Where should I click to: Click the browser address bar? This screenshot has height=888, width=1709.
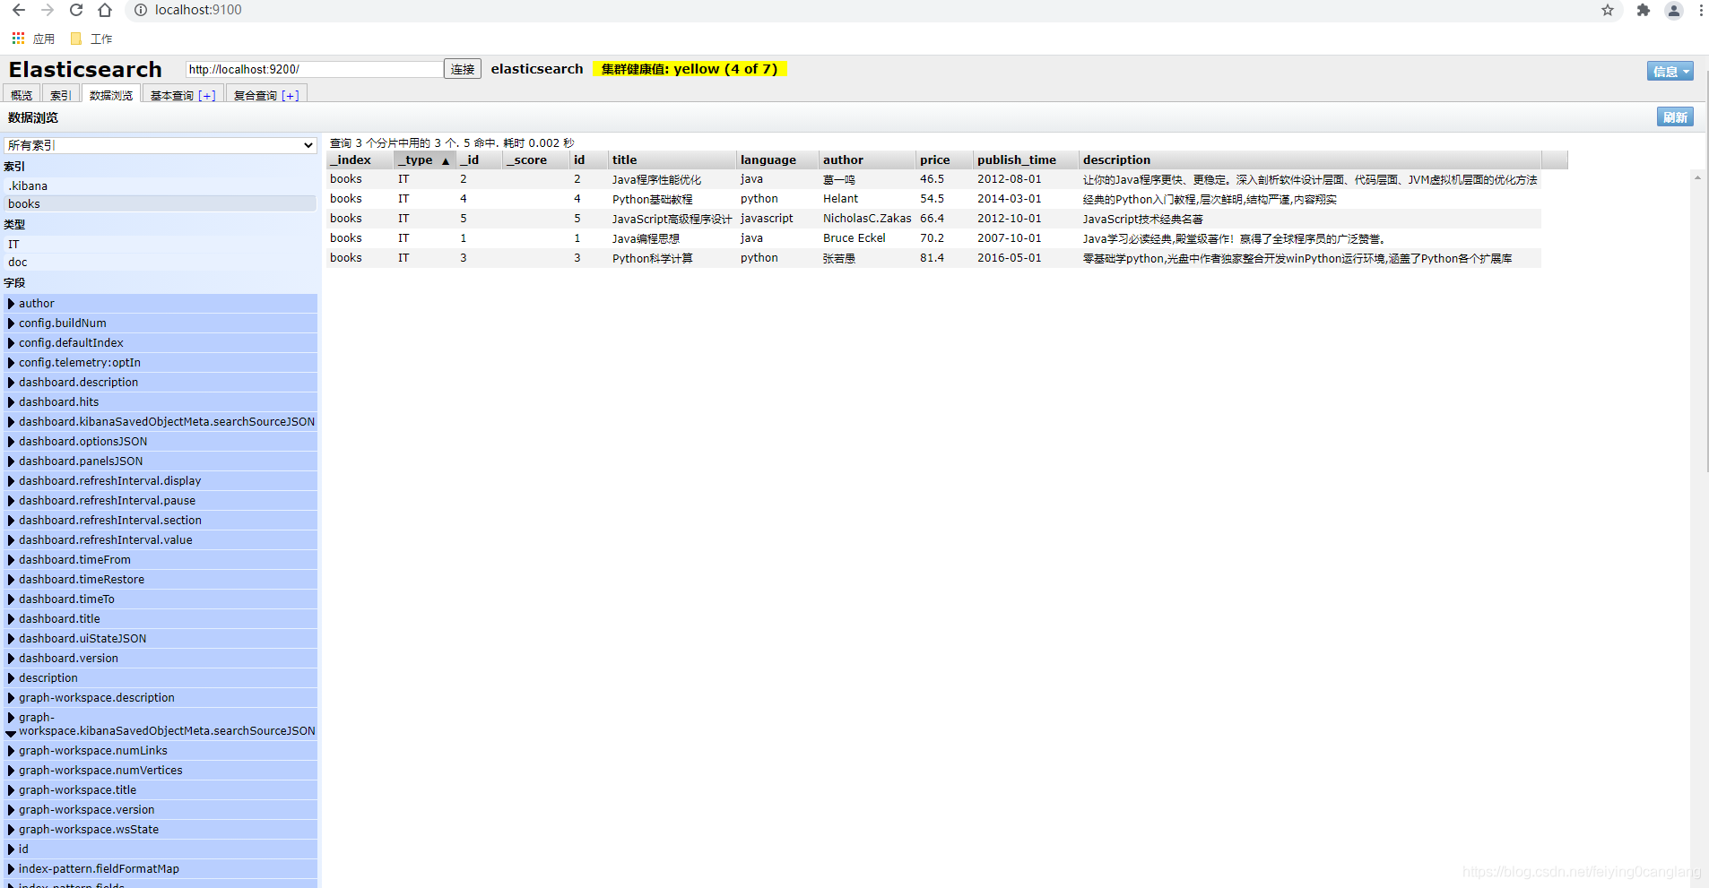(861, 10)
